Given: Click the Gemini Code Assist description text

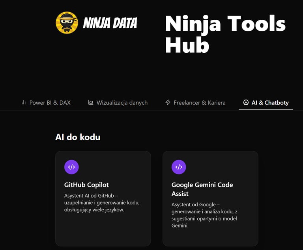Looking at the screenshot, I should pyautogui.click(x=204, y=215).
